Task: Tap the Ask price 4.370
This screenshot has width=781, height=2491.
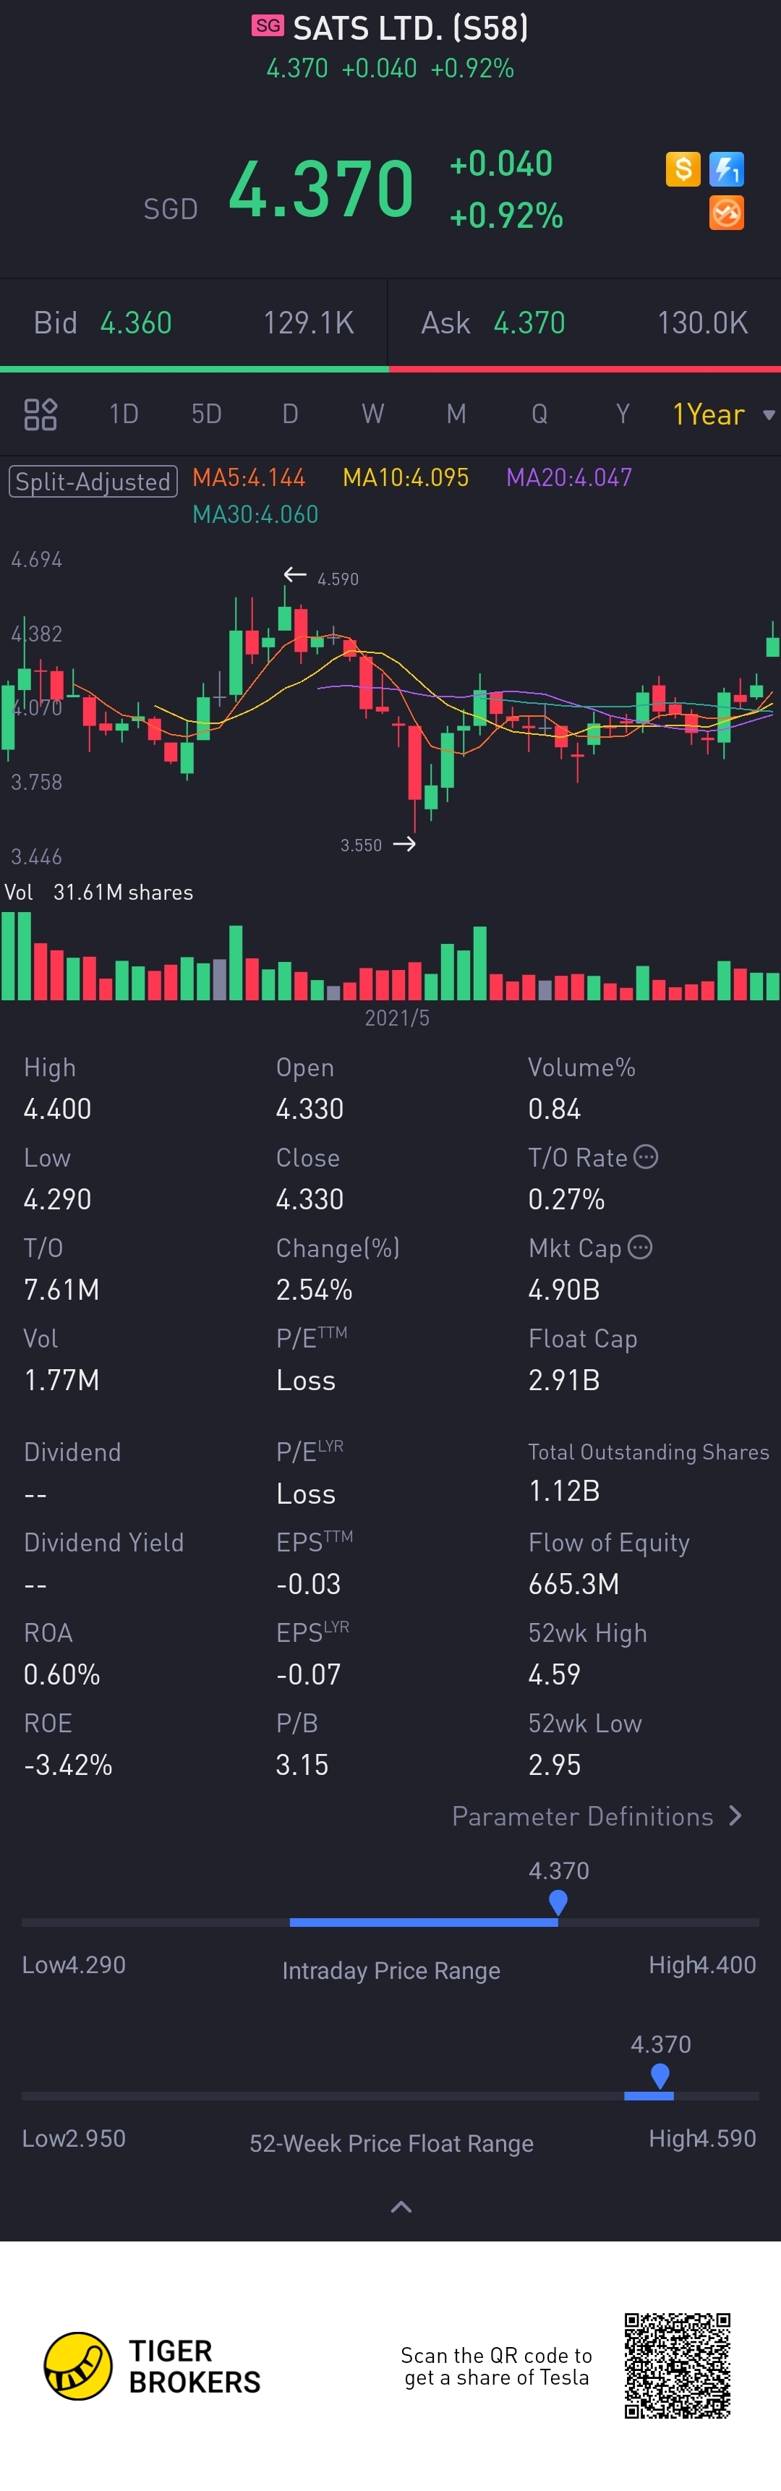Action: tap(529, 323)
